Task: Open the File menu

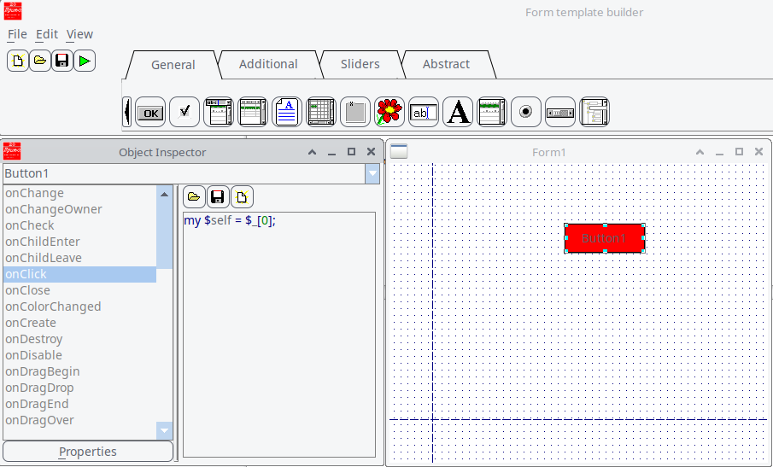Action: click(17, 34)
